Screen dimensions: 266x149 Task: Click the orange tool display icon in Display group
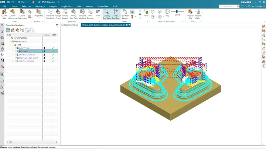[x=132, y=17]
